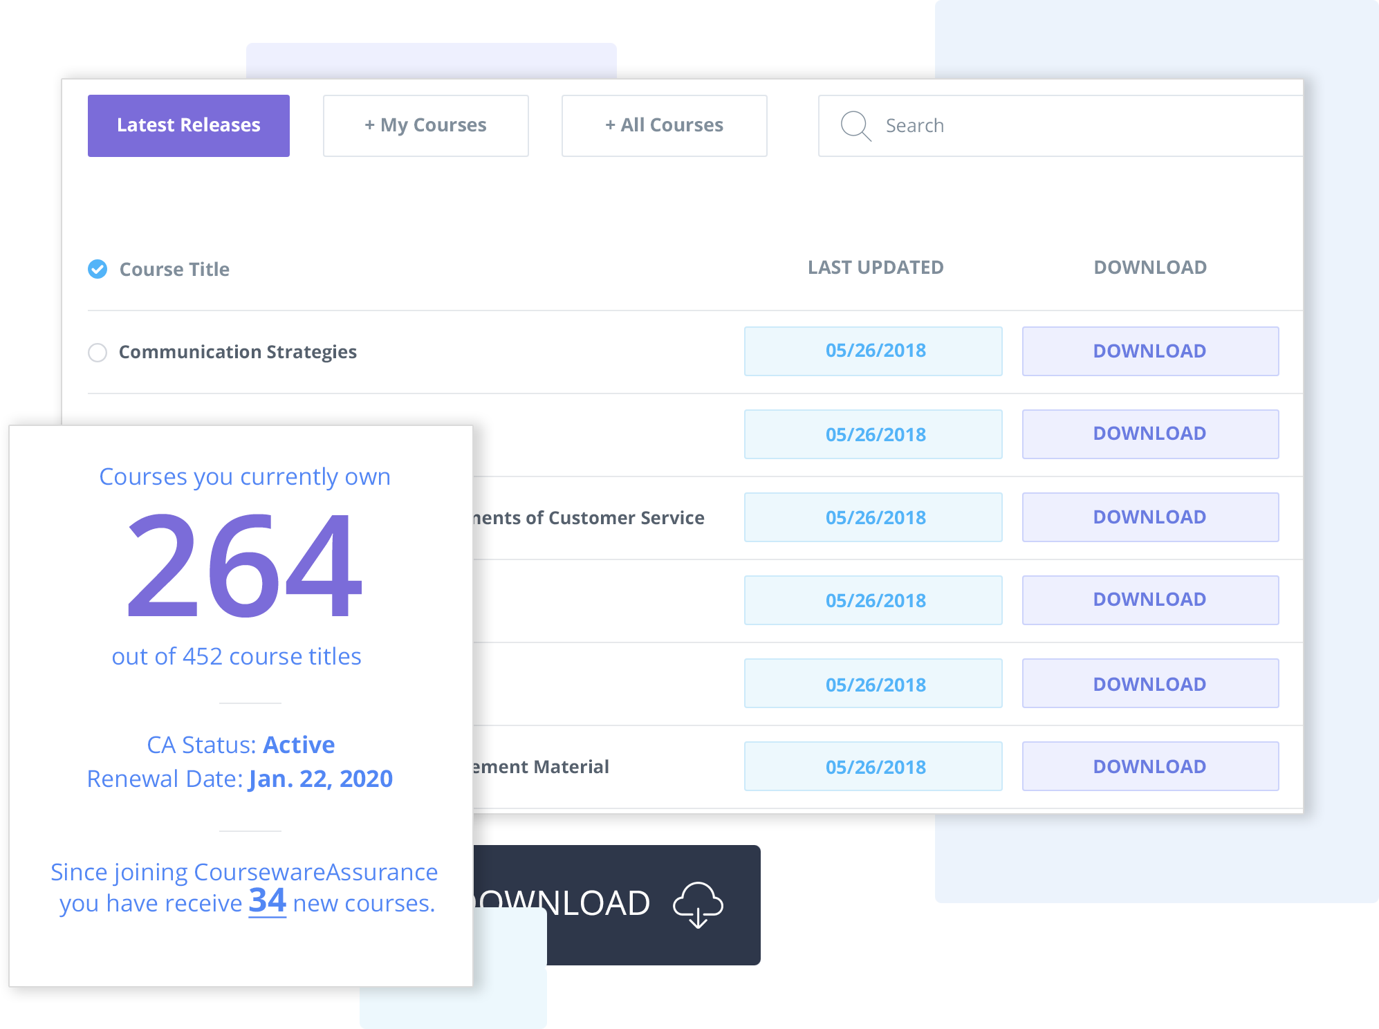Click the fifth row DOWNLOAD button
Viewport: 1379px width, 1029px height.
(x=1149, y=683)
